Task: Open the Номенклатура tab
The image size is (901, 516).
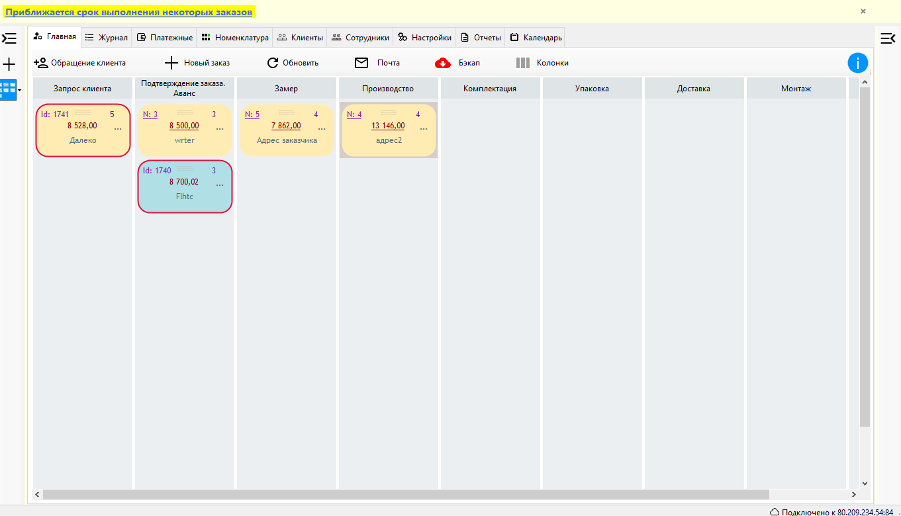Action: click(x=235, y=38)
